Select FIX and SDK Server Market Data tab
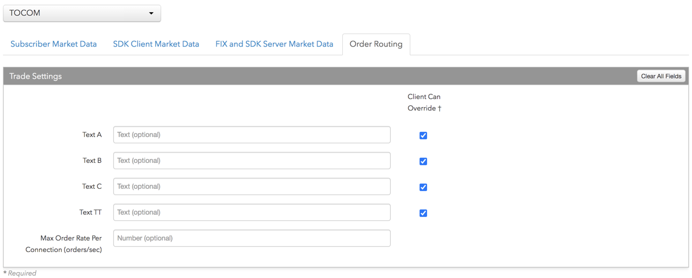 pyautogui.click(x=274, y=44)
